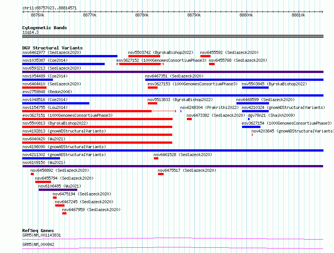Click the purple bar under nsv6593213
Screen dimensions: 334x253
[x=173, y=72]
